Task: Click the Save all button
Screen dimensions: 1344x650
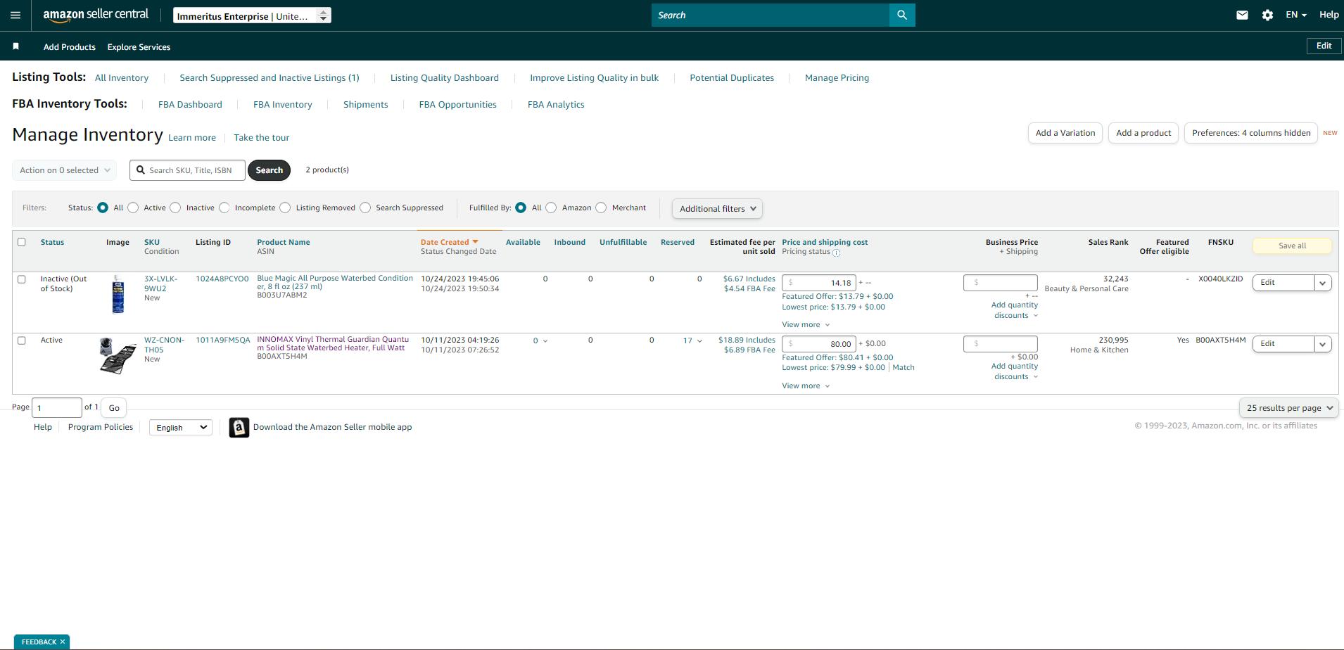Action: tap(1292, 246)
